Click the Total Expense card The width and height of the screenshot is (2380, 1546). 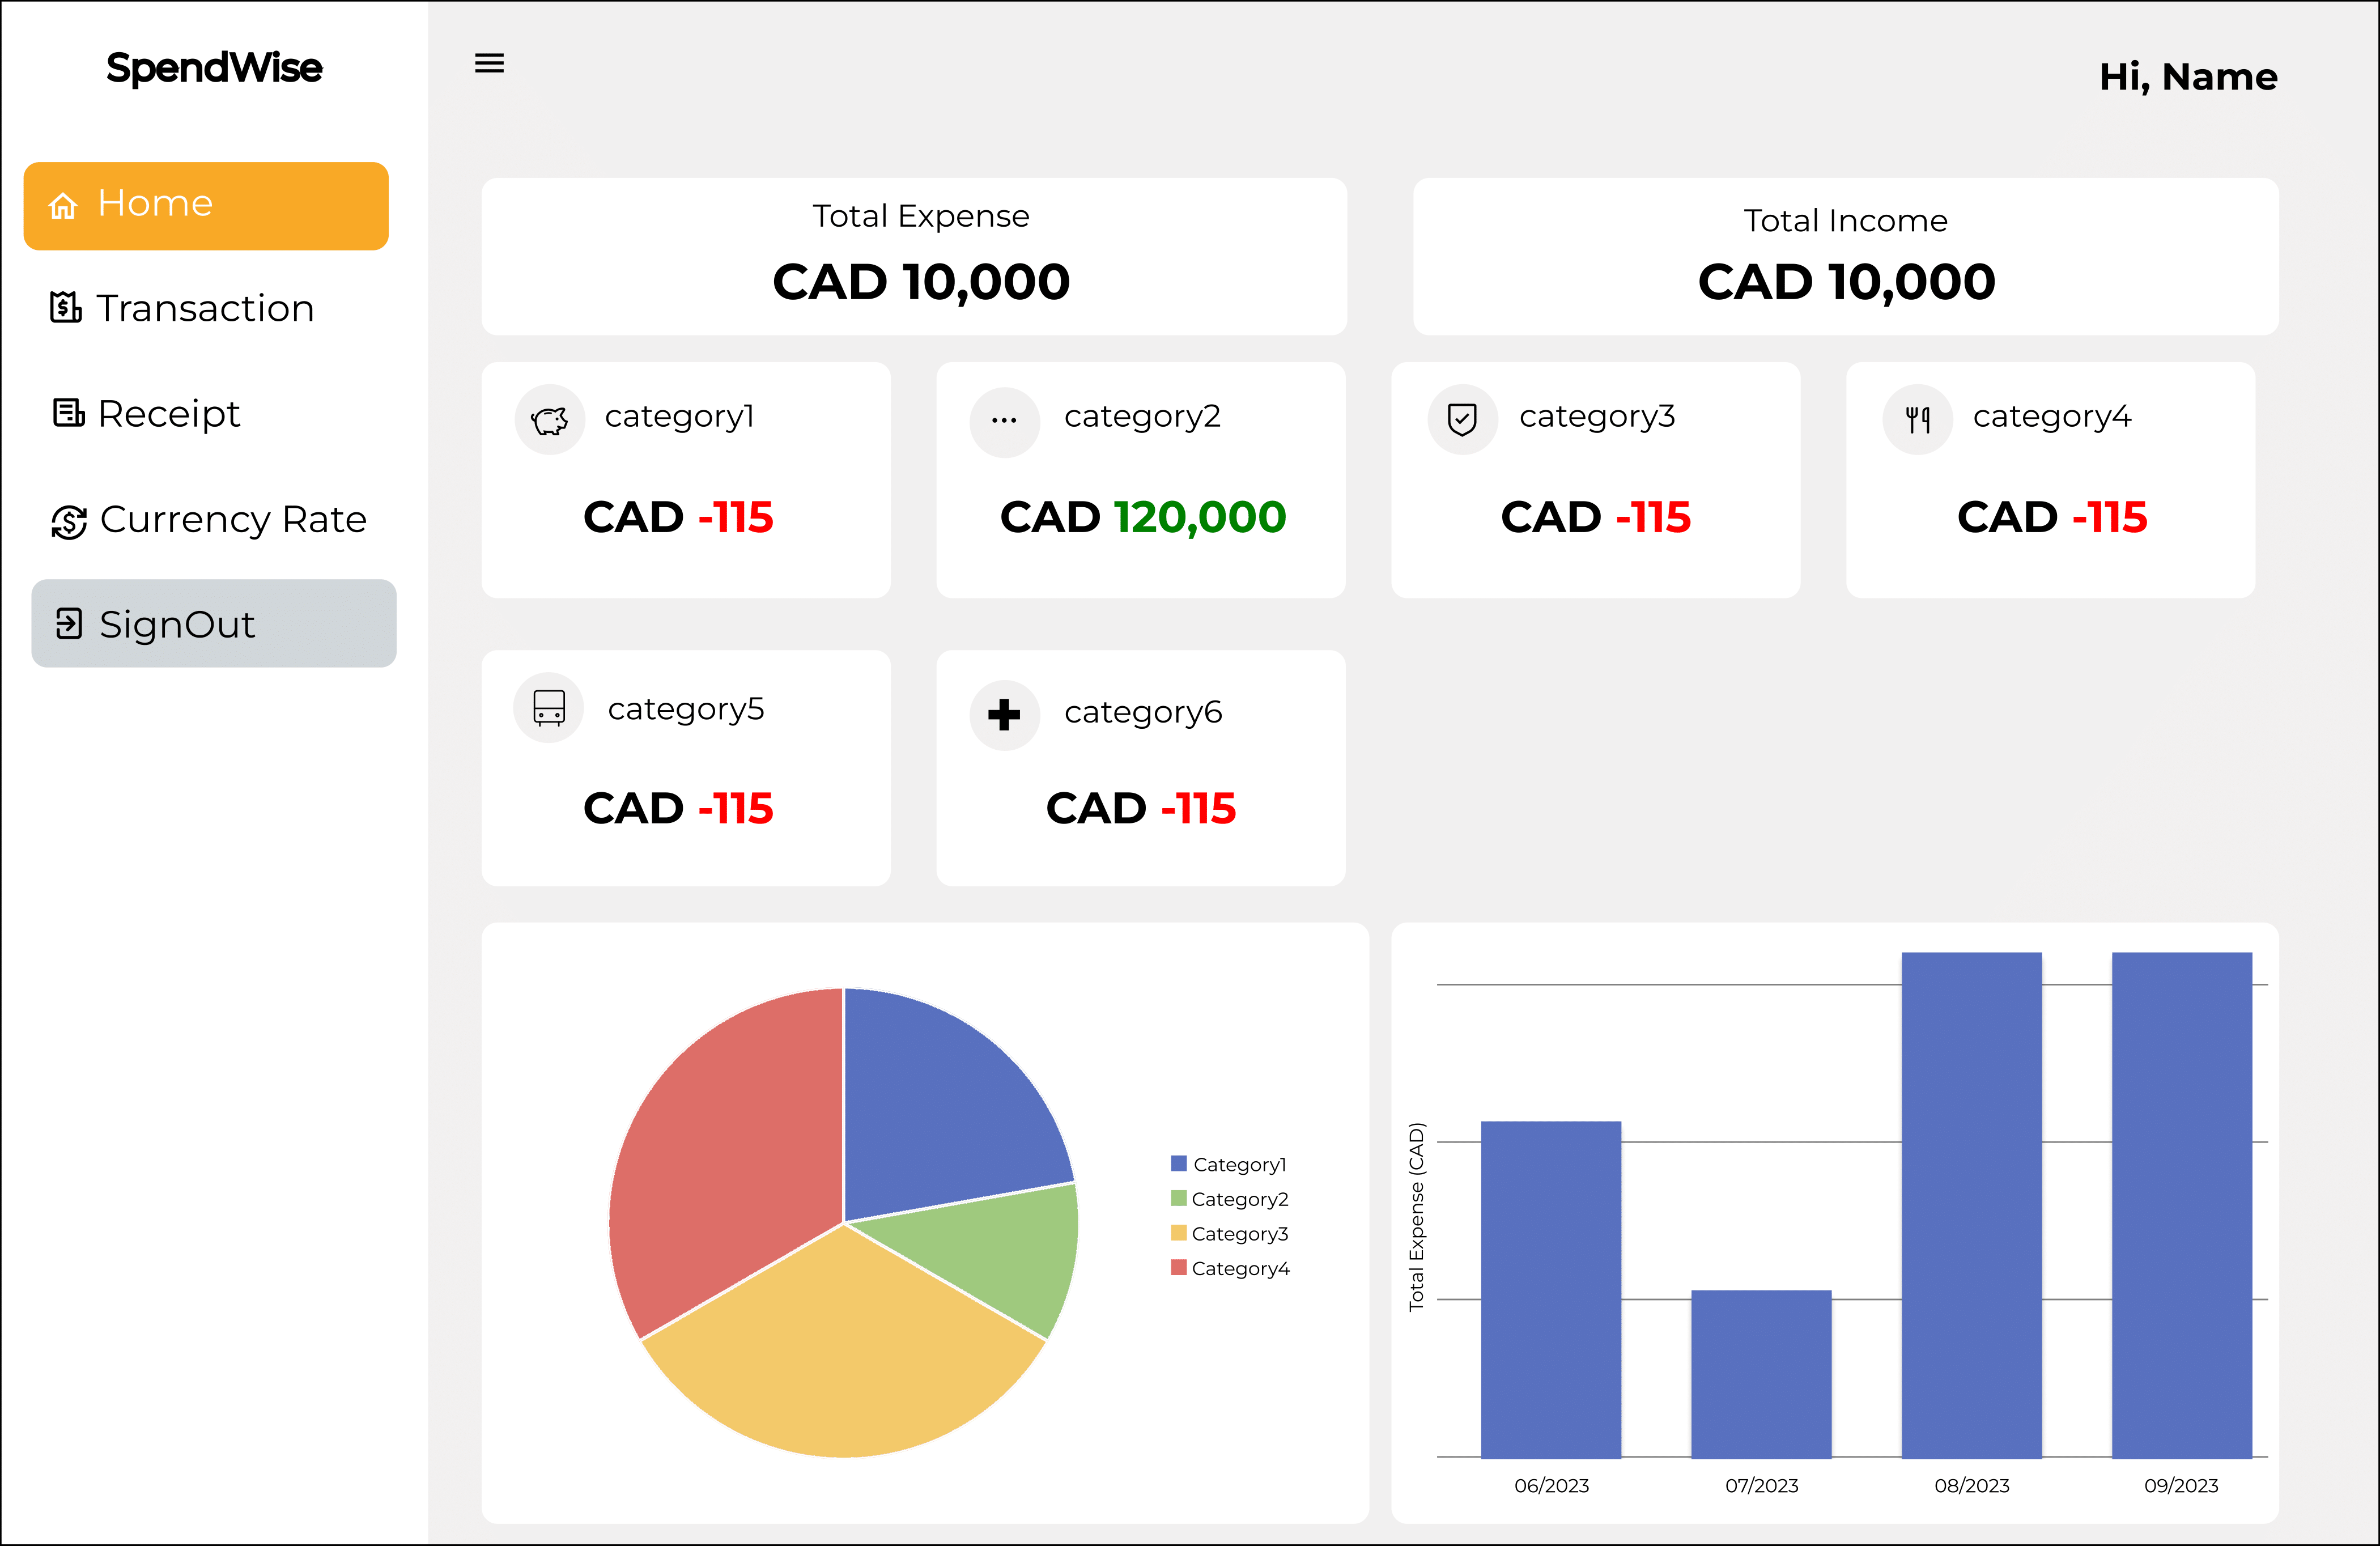914,256
